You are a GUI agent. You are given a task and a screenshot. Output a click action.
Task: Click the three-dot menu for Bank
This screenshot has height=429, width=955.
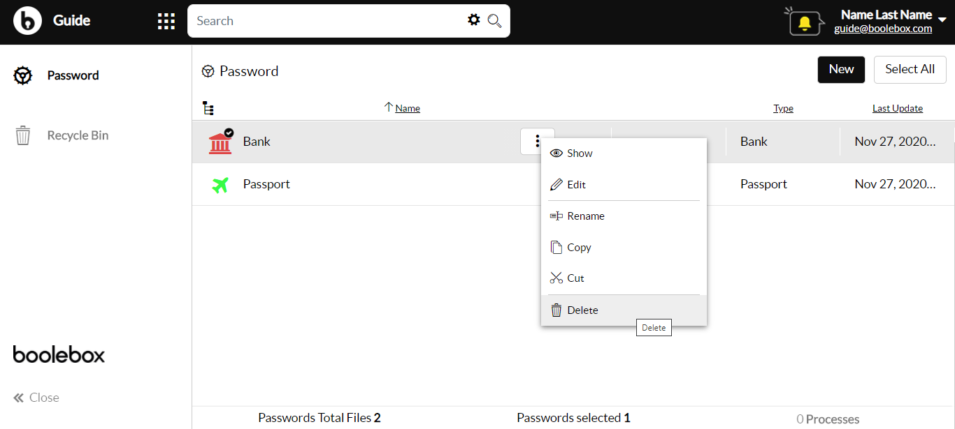(x=537, y=142)
